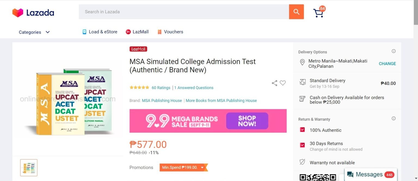Viewport: 418px width, 181px height.
Task: Select the product thumbnail image
Action: pyautogui.click(x=29, y=168)
